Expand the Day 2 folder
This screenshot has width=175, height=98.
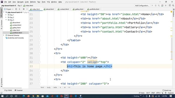[6, 17]
